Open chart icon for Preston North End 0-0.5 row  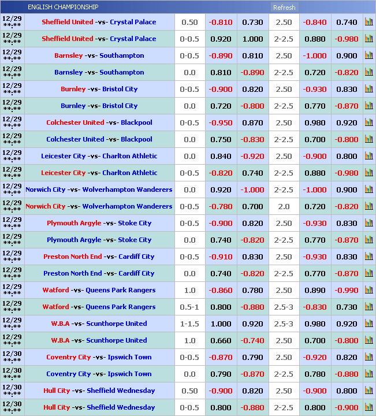point(368,257)
